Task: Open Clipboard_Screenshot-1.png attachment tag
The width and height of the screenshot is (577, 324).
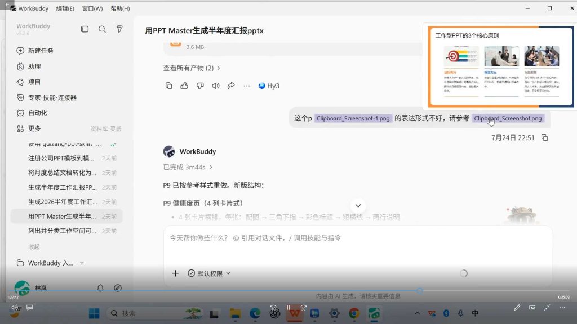Action: 353,118
